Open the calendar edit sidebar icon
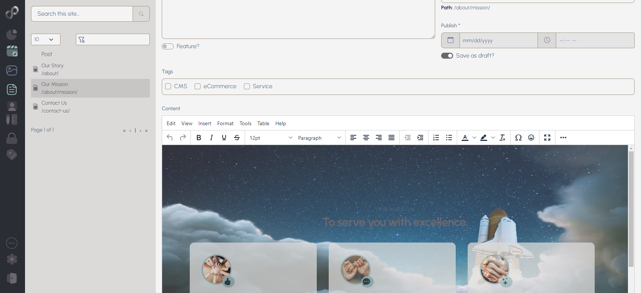This screenshot has height=293, width=641. point(12,51)
